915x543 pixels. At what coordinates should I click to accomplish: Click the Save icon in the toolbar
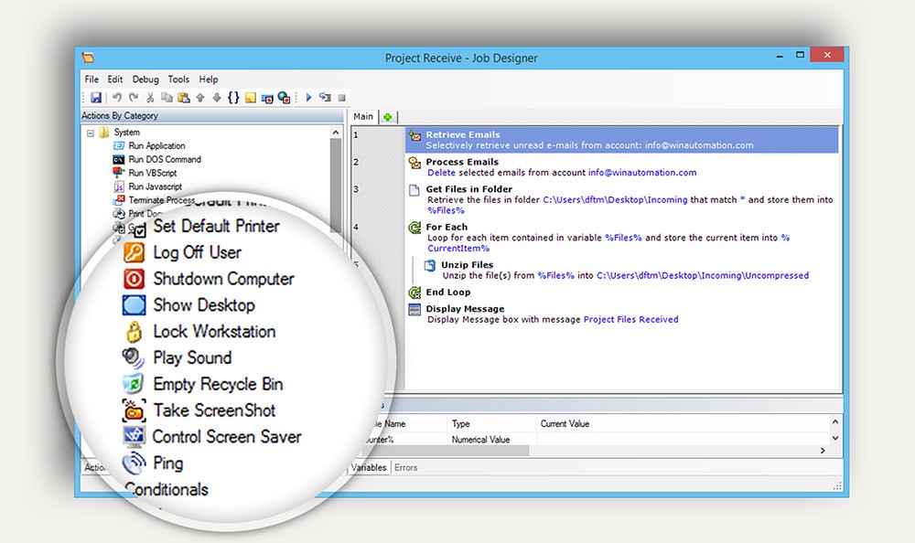tap(95, 98)
